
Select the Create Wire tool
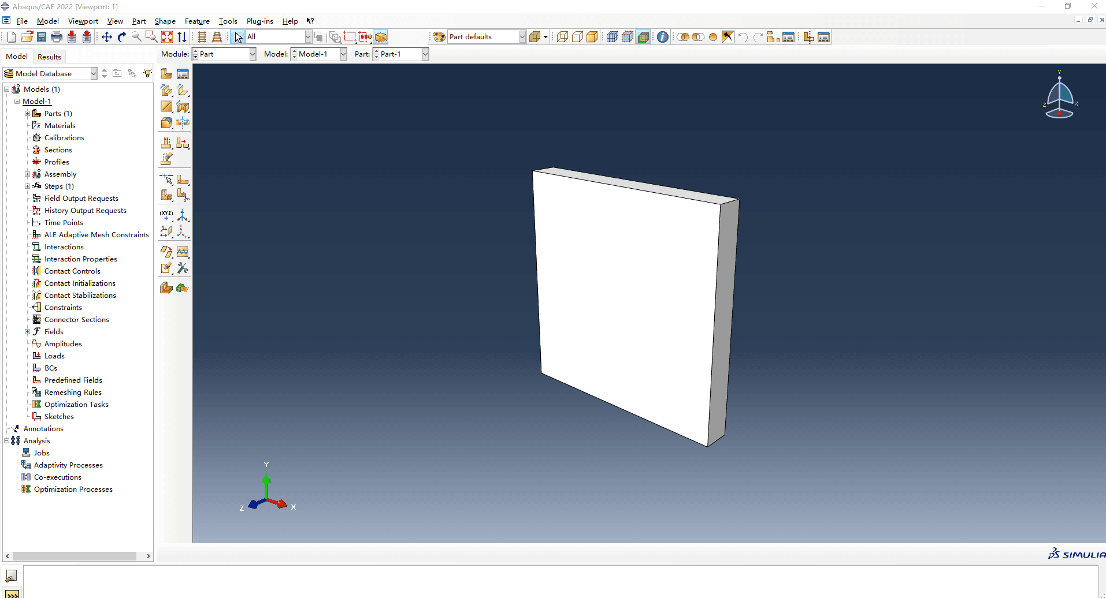click(x=166, y=107)
